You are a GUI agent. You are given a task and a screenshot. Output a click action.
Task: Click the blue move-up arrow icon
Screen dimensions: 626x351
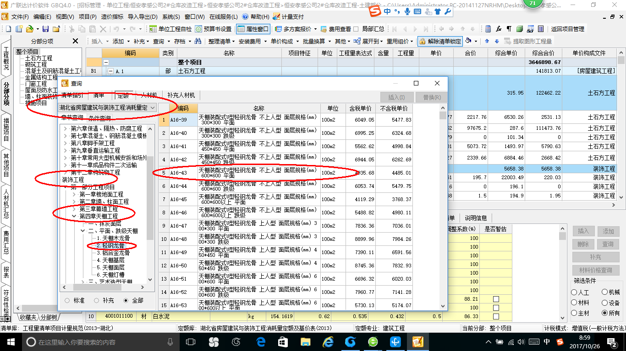point(487,41)
